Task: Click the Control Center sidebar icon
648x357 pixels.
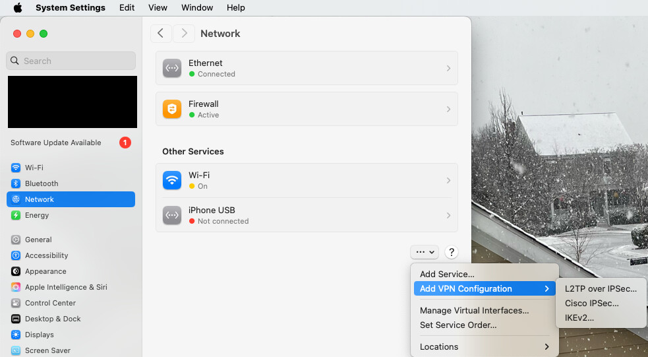Action: click(16, 303)
